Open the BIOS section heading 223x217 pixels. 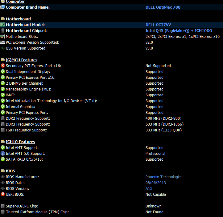click(10, 171)
